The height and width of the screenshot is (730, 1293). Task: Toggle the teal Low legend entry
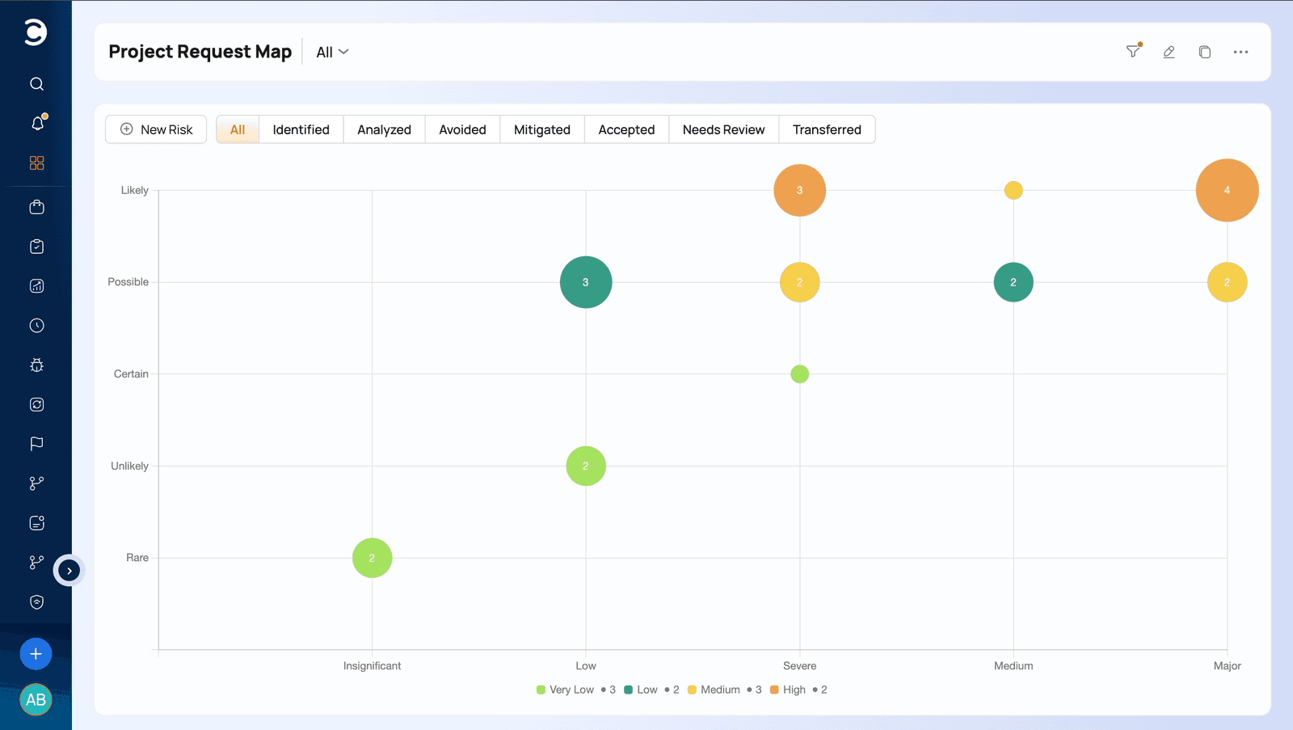(x=651, y=690)
